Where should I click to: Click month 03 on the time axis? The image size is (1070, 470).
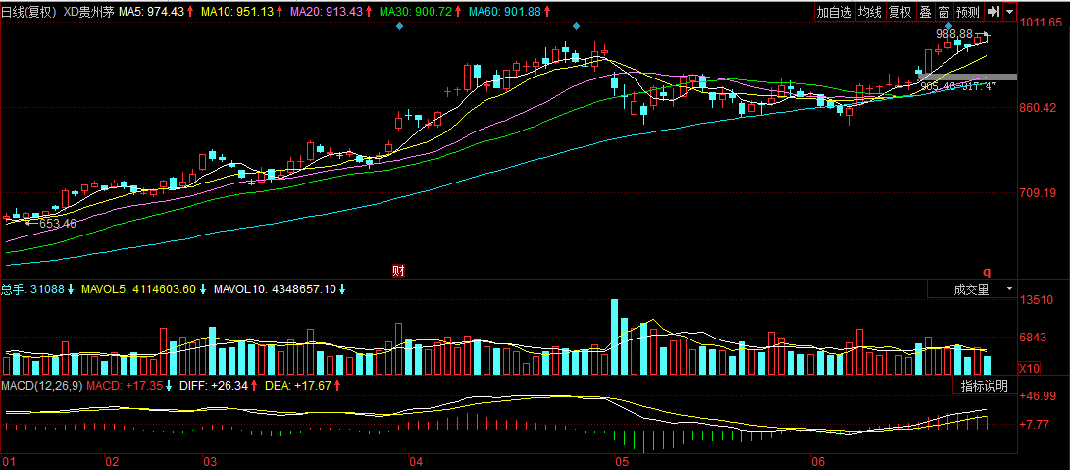coord(209,460)
